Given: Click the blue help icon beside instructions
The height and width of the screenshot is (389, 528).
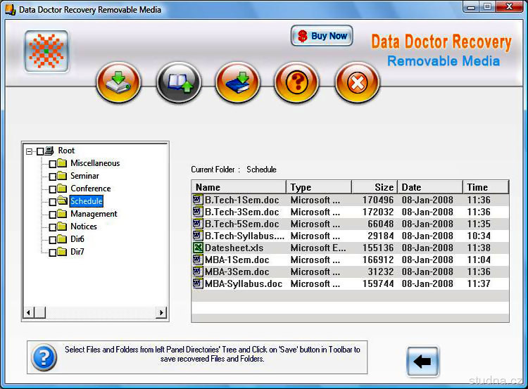Looking at the screenshot, I should [44, 357].
